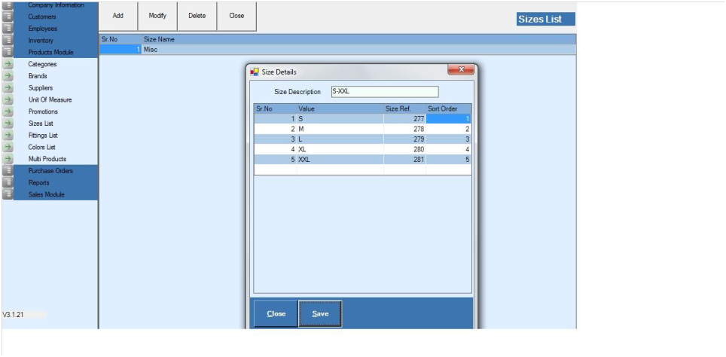This screenshot has width=726, height=357.
Task: Click the arrow icon next to Brands
Action: 8,76
